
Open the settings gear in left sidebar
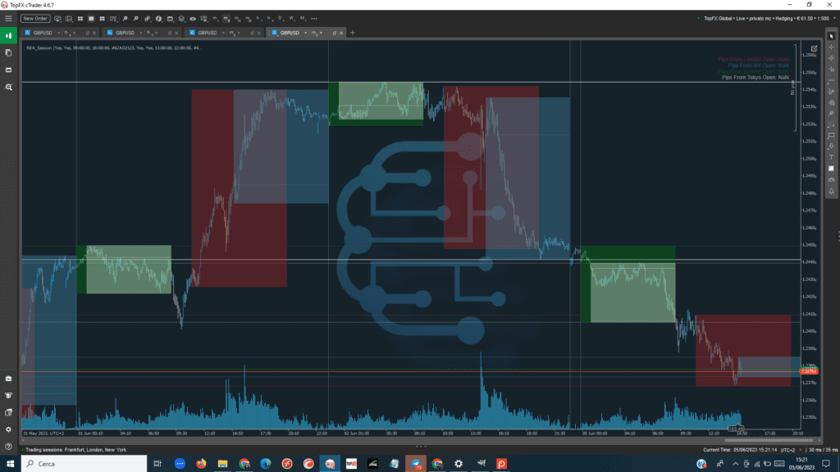pyautogui.click(x=8, y=429)
